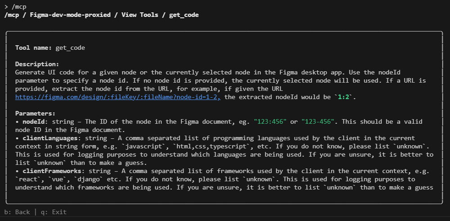Click the Parameters heading
This screenshot has height=221, width=450.
(35, 113)
